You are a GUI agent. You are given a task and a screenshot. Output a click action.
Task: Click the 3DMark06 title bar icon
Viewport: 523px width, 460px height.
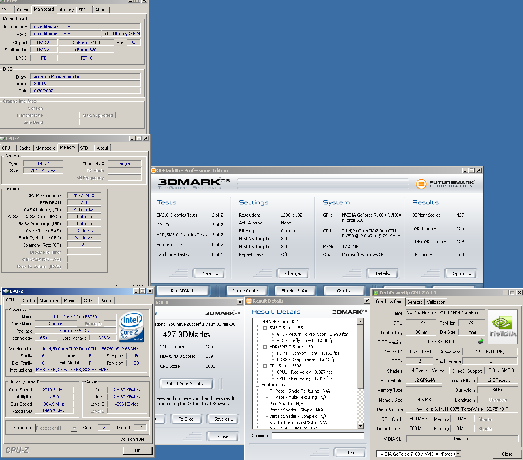[153, 170]
